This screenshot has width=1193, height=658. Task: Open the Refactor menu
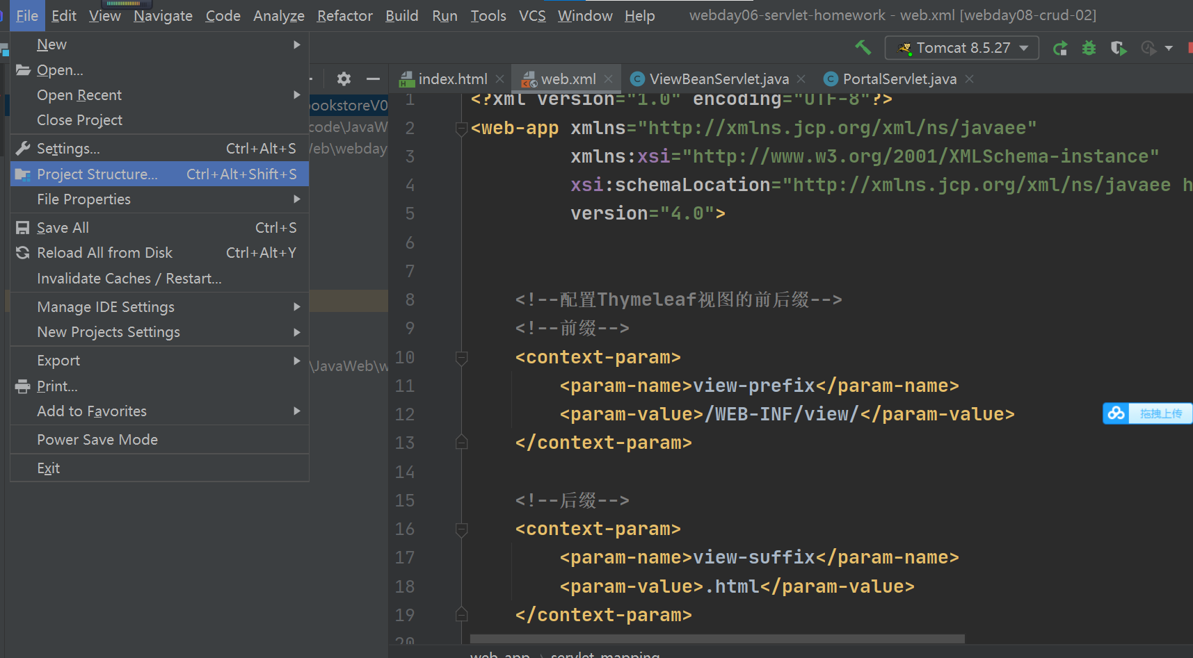344,15
